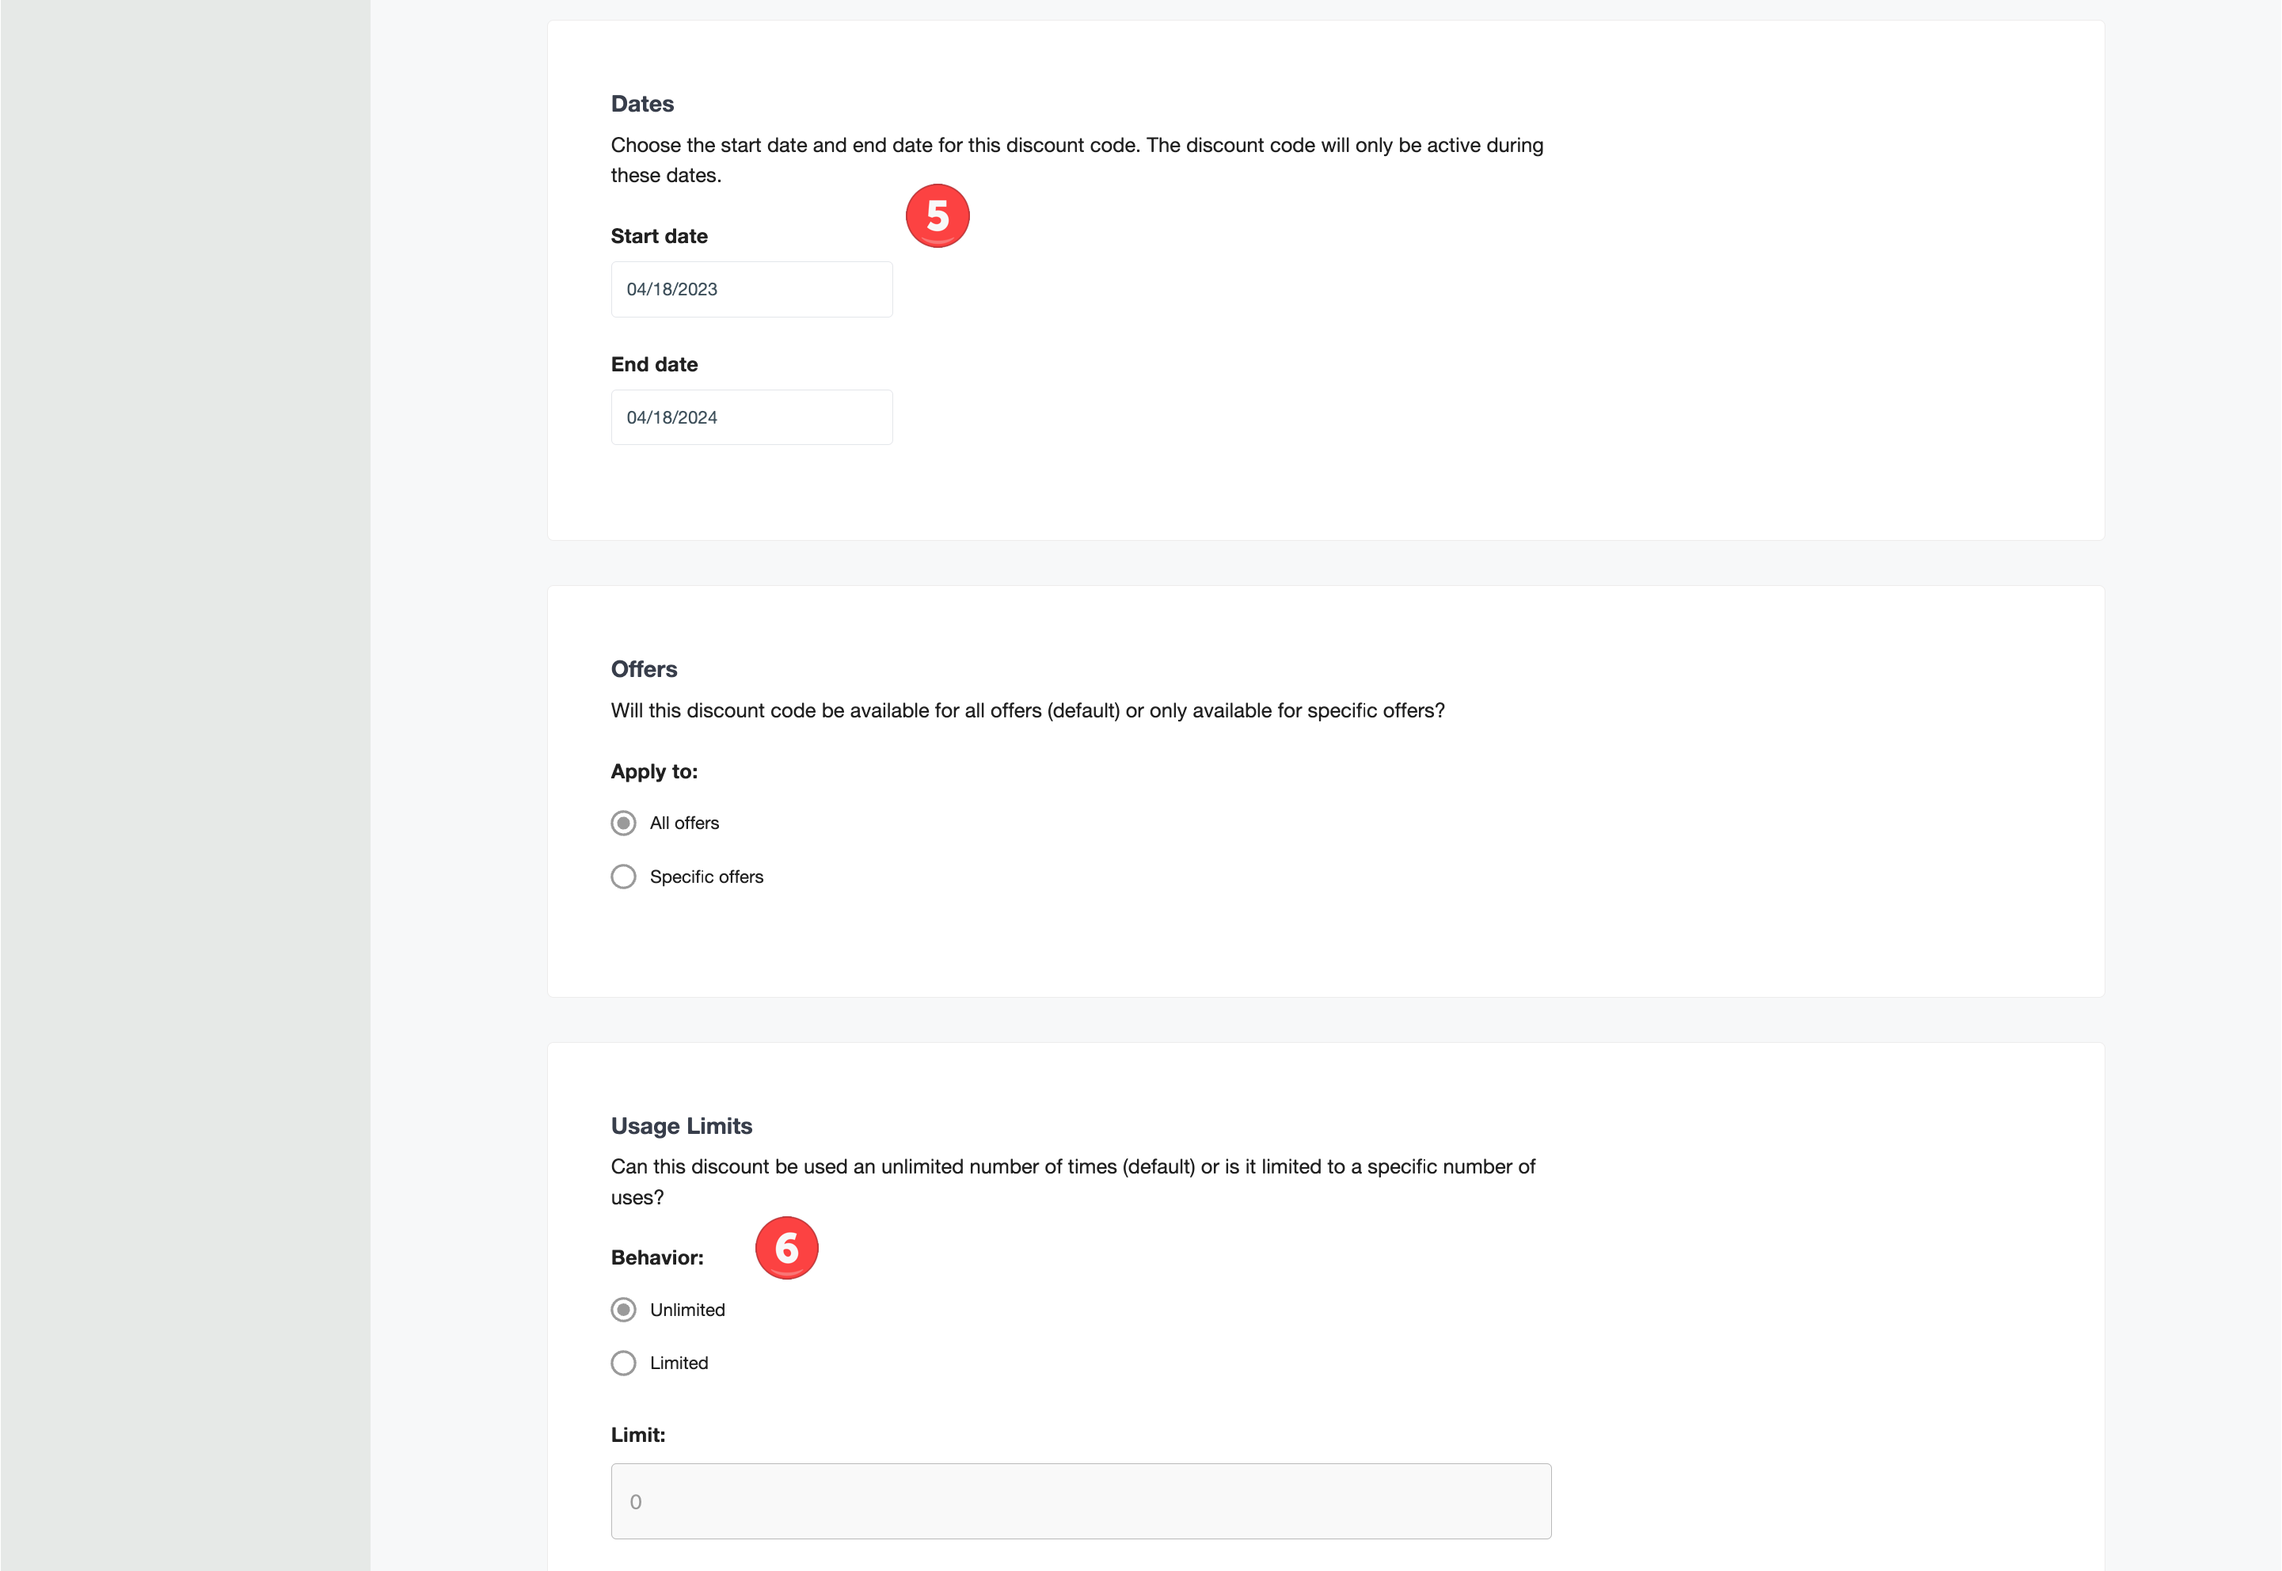Viewport: 2282px width, 1571px height.
Task: Click the Behavior: label
Action: tap(657, 1258)
